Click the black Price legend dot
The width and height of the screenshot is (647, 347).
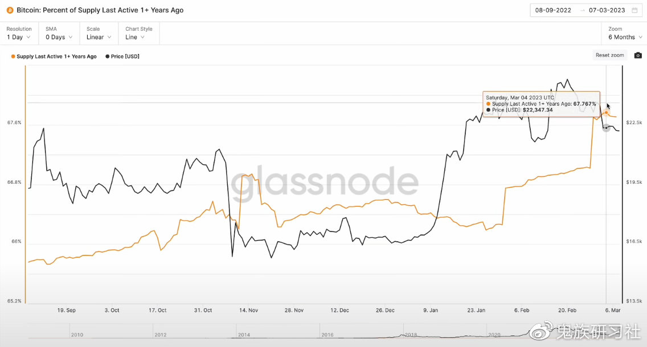(x=108, y=56)
